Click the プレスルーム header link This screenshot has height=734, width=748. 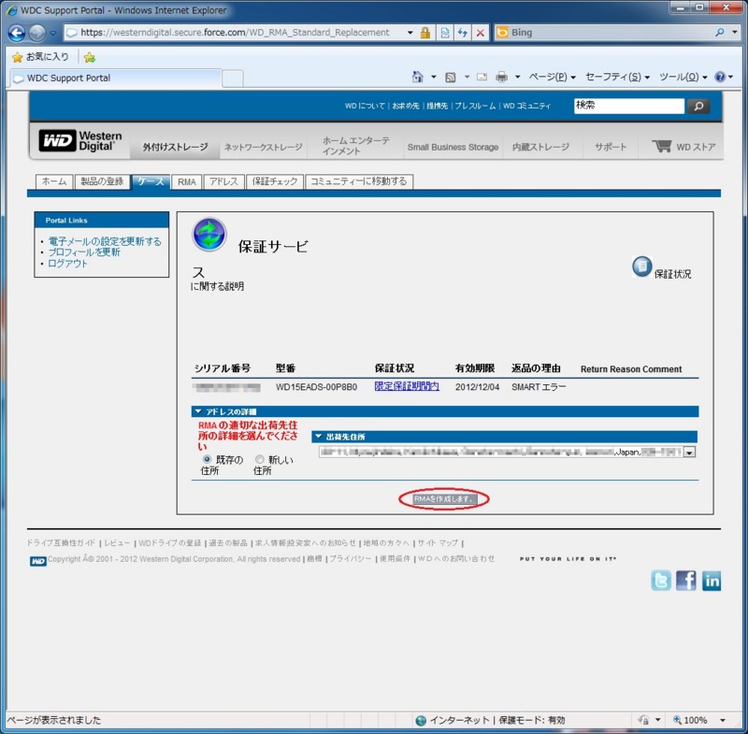pyautogui.click(x=475, y=106)
